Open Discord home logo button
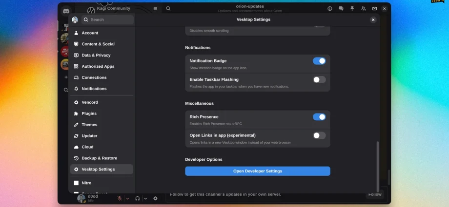The width and height of the screenshot is (449, 207). pyautogui.click(x=66, y=11)
